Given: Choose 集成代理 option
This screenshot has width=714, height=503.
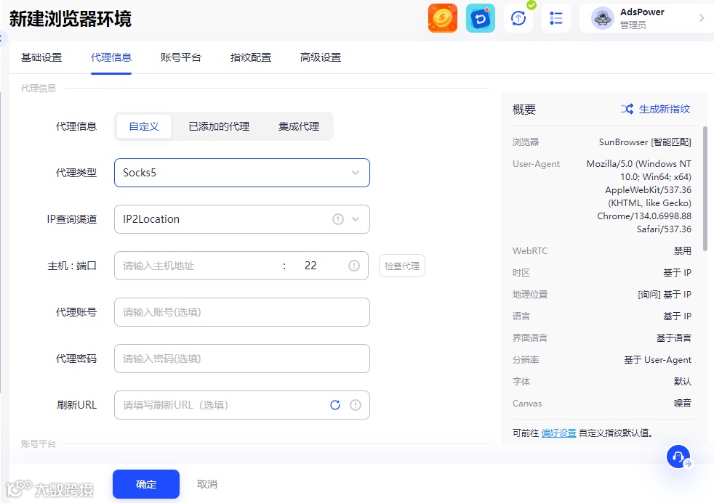Looking at the screenshot, I should click(299, 126).
